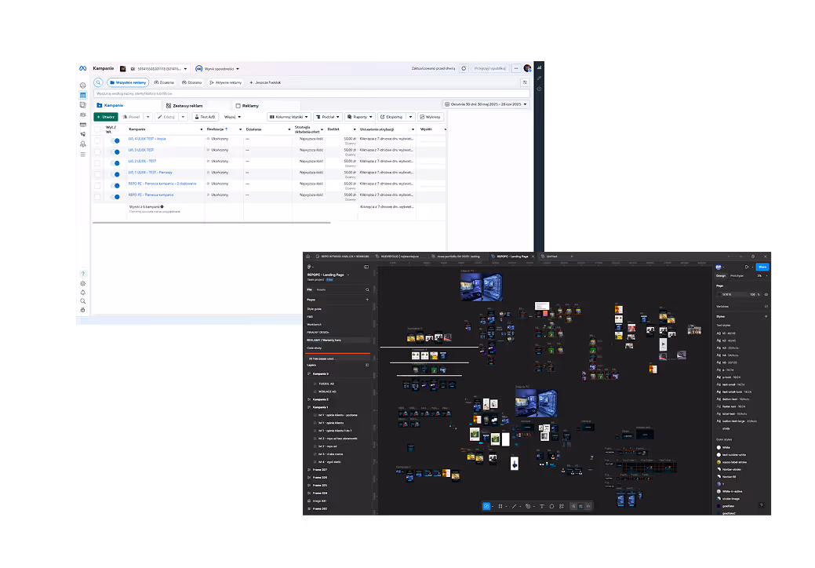
Task: Click the green Utwórz button
Action: (106, 117)
